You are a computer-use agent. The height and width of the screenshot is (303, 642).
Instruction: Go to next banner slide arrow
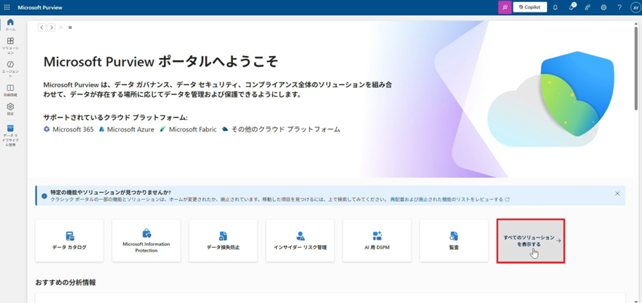pyautogui.click(x=51, y=27)
